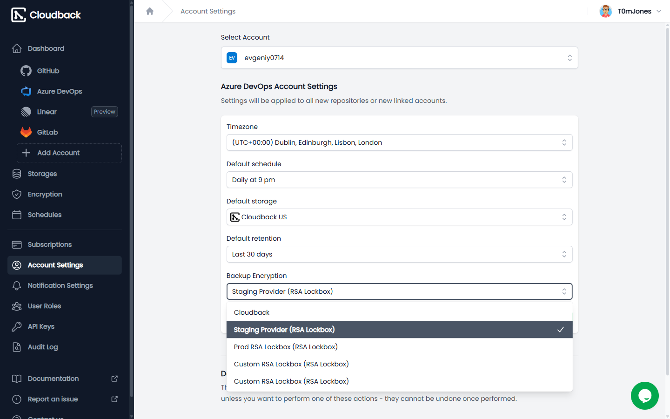Collapse the Backup Encryption dropdown
This screenshot has width=670, height=419.
(399, 291)
